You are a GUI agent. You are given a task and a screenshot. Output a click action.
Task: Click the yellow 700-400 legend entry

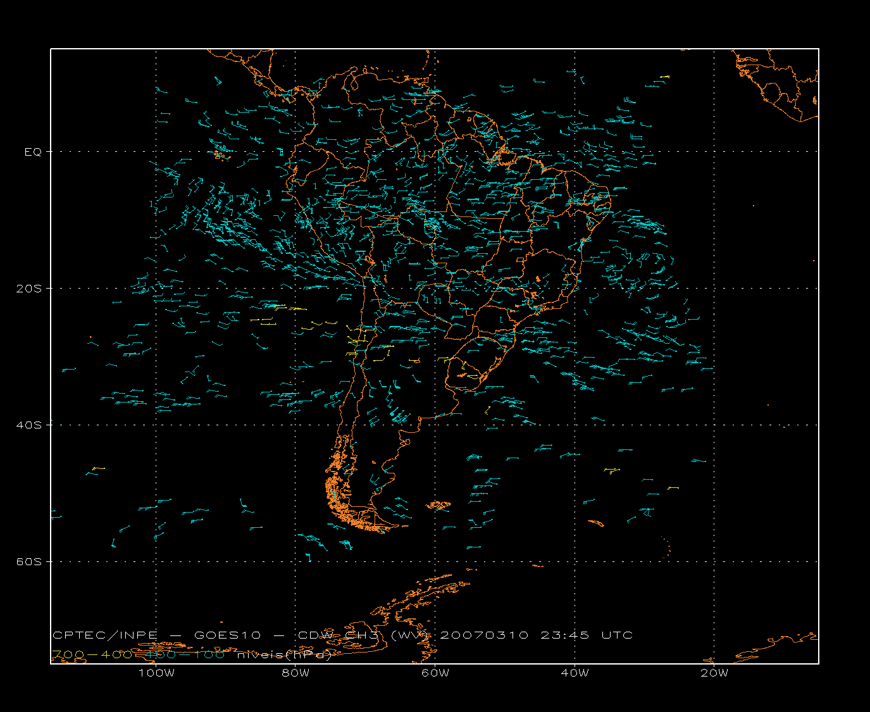[x=92, y=654]
